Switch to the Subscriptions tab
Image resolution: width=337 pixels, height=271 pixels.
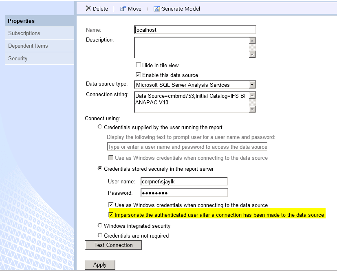40,33
